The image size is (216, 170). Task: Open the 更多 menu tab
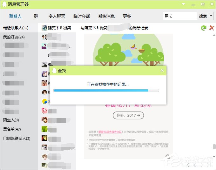coord(127,16)
